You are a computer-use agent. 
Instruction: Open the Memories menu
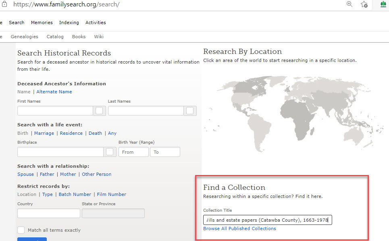click(x=42, y=23)
